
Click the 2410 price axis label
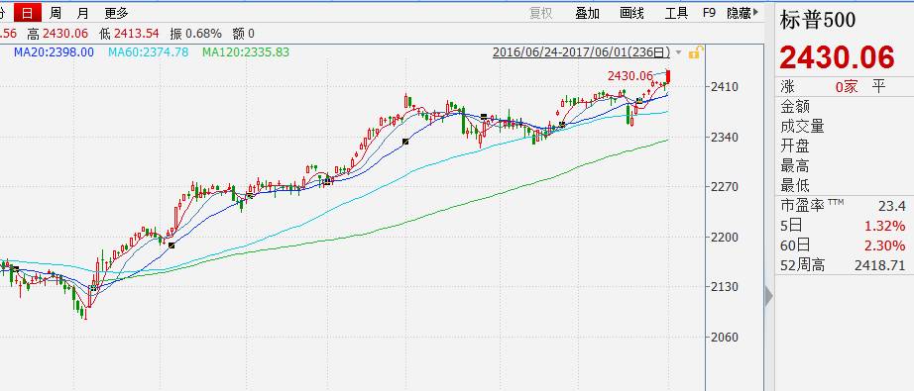click(x=725, y=87)
